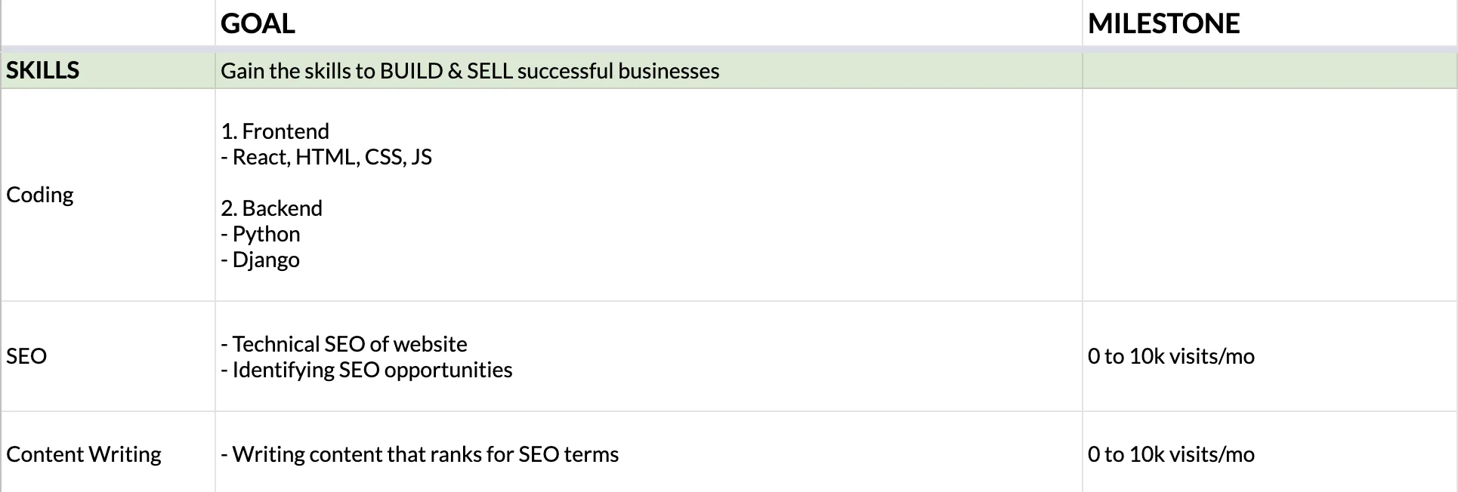Select the GOAL column header cell

coord(258,23)
